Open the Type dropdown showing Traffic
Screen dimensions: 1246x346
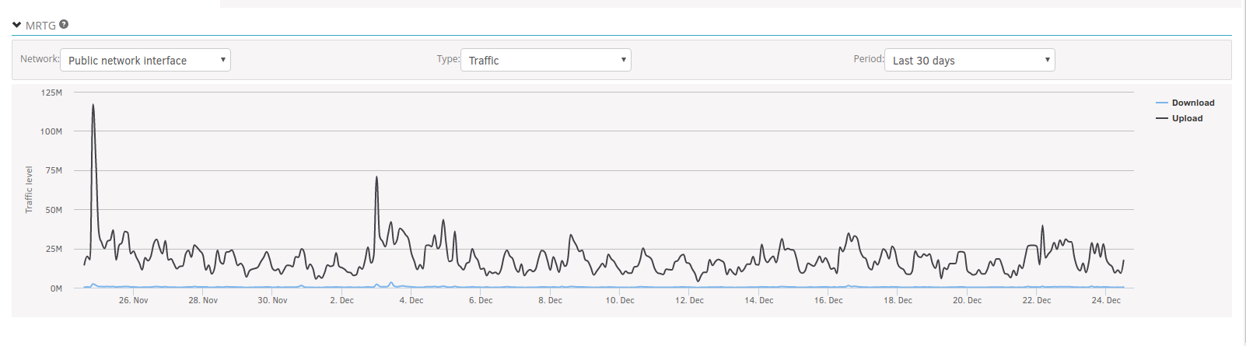tap(546, 60)
